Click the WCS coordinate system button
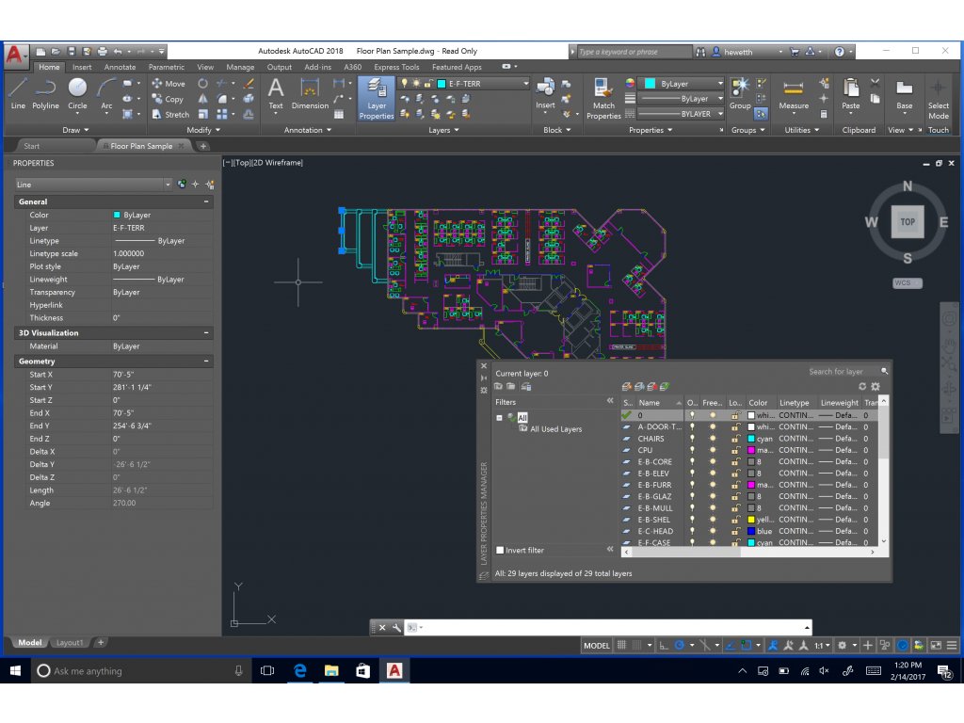This screenshot has width=964, height=723. click(x=908, y=283)
